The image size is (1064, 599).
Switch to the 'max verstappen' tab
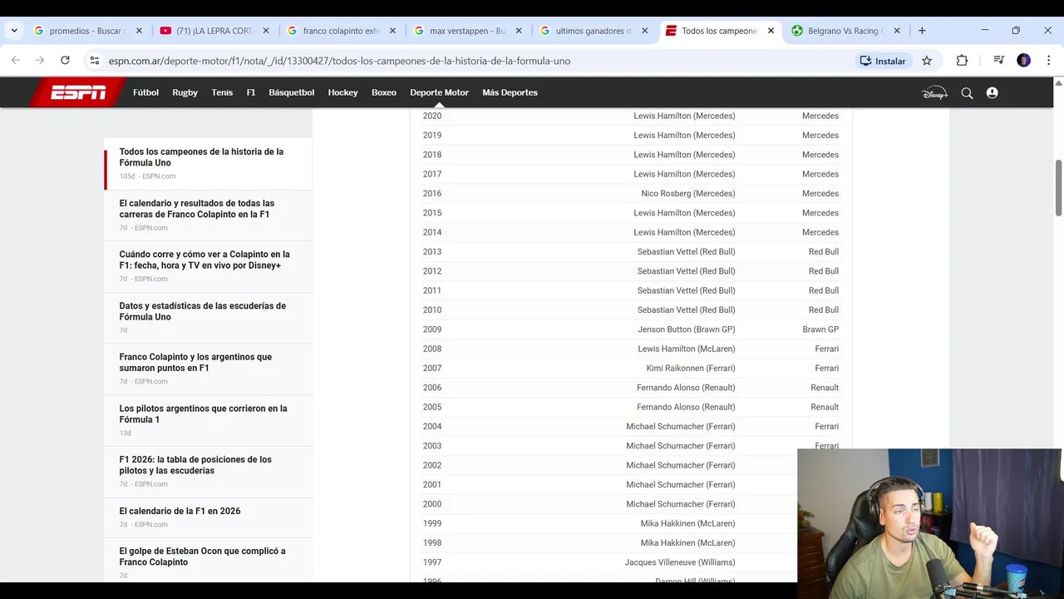(x=467, y=31)
